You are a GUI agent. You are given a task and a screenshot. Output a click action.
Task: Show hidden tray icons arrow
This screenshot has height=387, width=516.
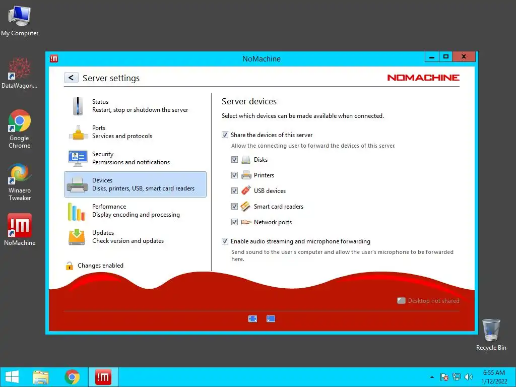click(x=432, y=377)
